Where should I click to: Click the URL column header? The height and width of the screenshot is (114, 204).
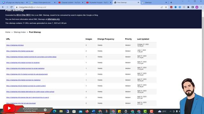[8, 39]
